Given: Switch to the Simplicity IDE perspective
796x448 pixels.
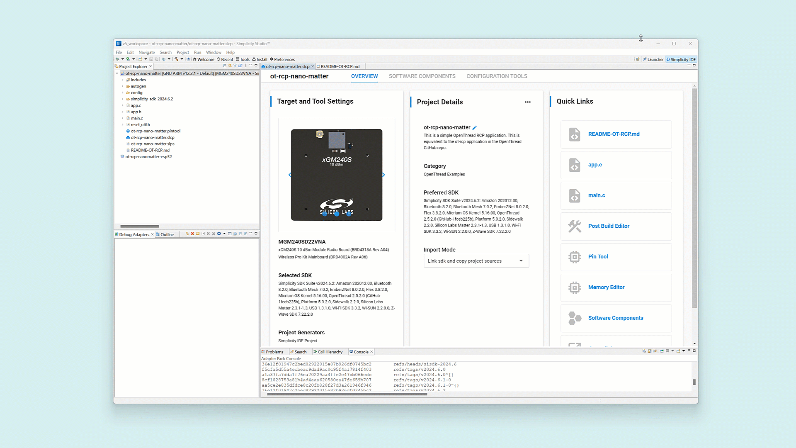Looking at the screenshot, I should point(681,59).
